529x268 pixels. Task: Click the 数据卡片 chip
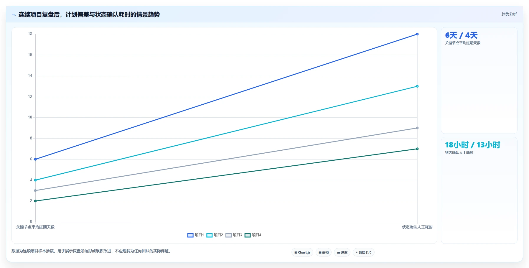364,252
